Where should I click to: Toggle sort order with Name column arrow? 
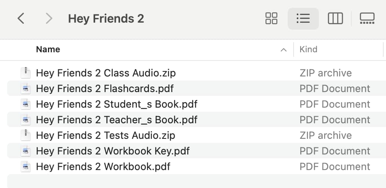click(283, 50)
